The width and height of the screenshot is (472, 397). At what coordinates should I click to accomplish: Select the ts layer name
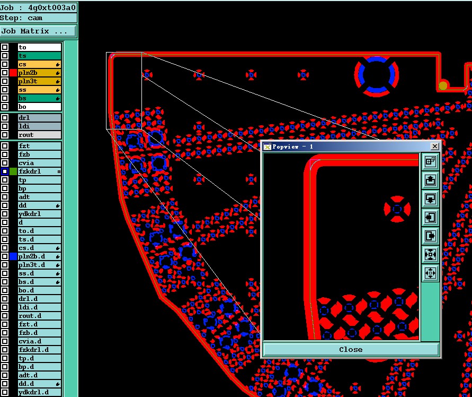coord(39,56)
